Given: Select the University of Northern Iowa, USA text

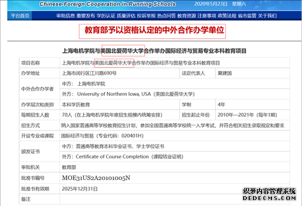Looking at the screenshot, I should point(114,94).
